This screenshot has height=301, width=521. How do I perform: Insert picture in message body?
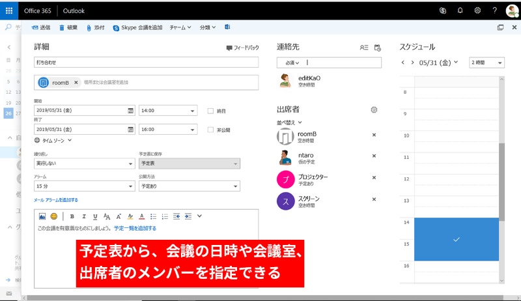click(42, 216)
